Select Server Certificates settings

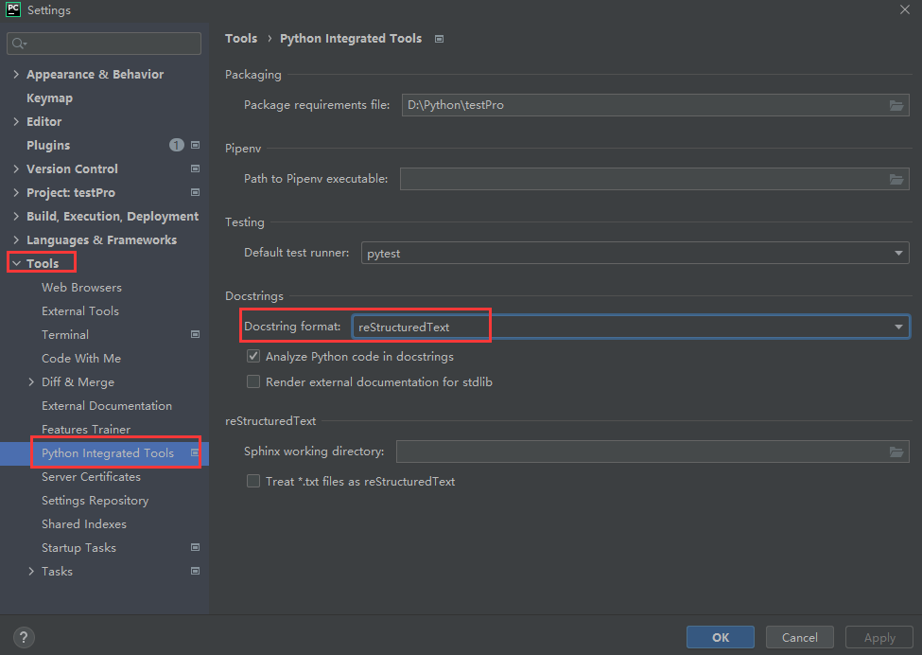[91, 476]
